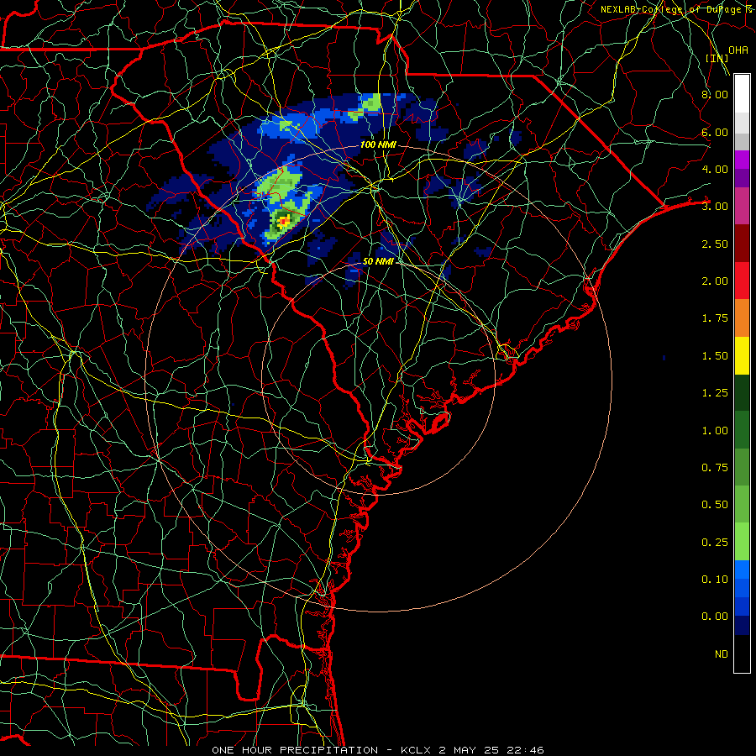The height and width of the screenshot is (756, 756).
Task: Click the bright magenta legend swatch
Action: tap(742, 160)
